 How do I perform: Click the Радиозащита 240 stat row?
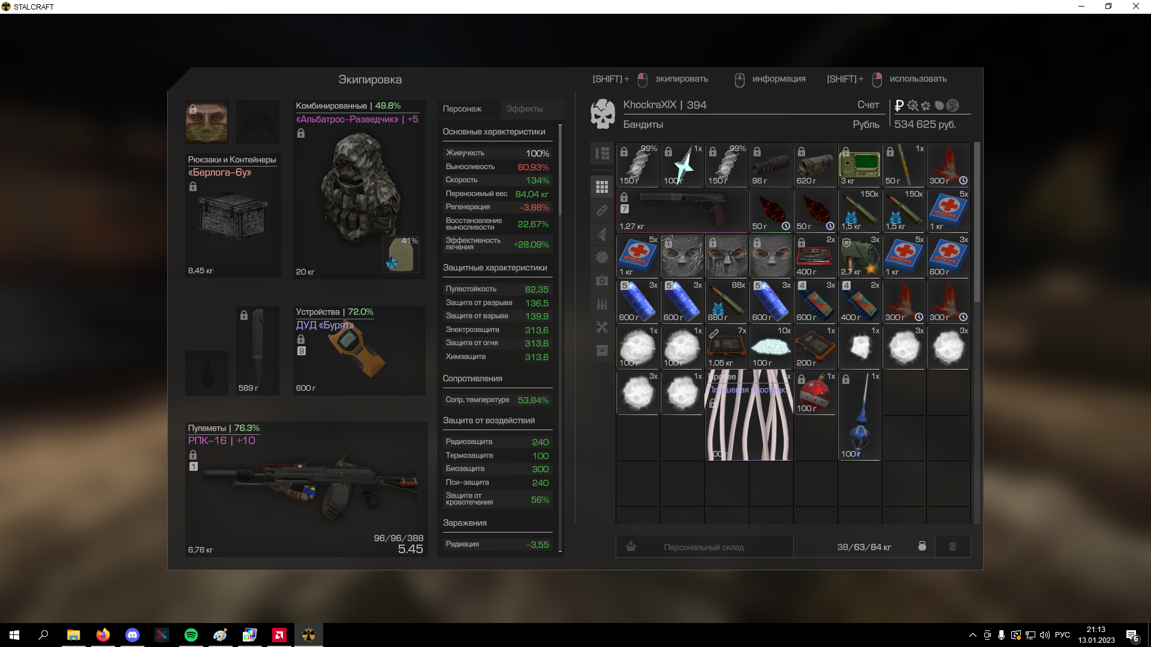[x=497, y=442]
